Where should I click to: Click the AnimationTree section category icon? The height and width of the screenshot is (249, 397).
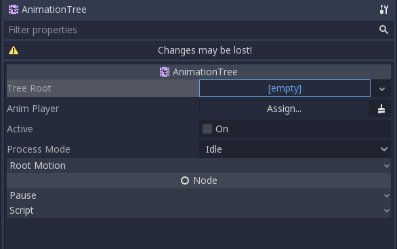tap(165, 72)
